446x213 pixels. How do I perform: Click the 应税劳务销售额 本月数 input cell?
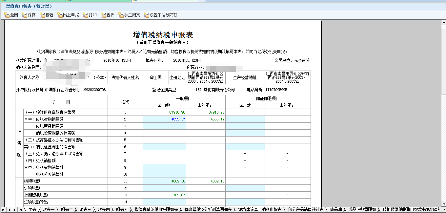pos(165,126)
